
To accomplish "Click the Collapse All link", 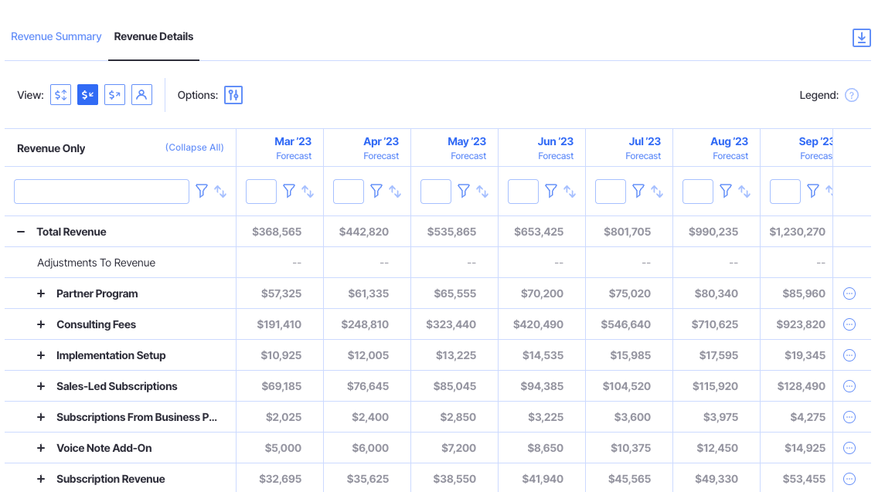I will pos(195,147).
